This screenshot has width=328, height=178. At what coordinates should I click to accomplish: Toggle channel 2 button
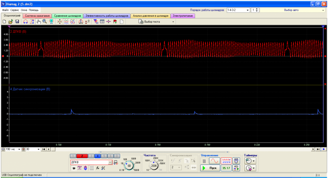[82, 156]
